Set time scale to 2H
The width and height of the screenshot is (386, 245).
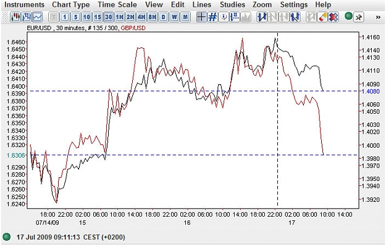130,17
